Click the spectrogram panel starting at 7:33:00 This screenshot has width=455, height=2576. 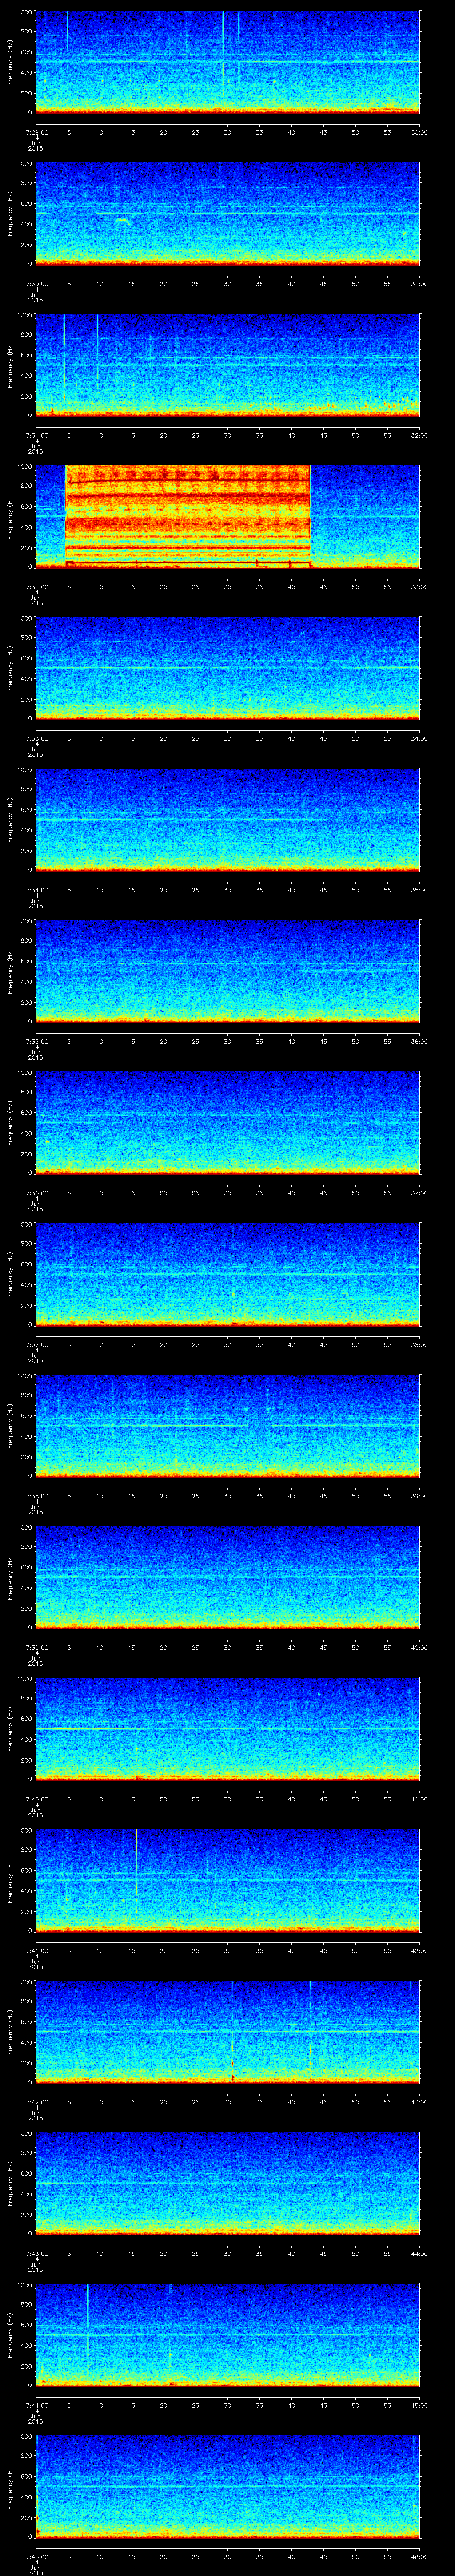[x=227, y=668]
